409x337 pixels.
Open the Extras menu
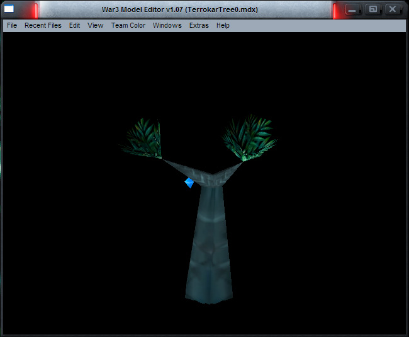tap(199, 25)
